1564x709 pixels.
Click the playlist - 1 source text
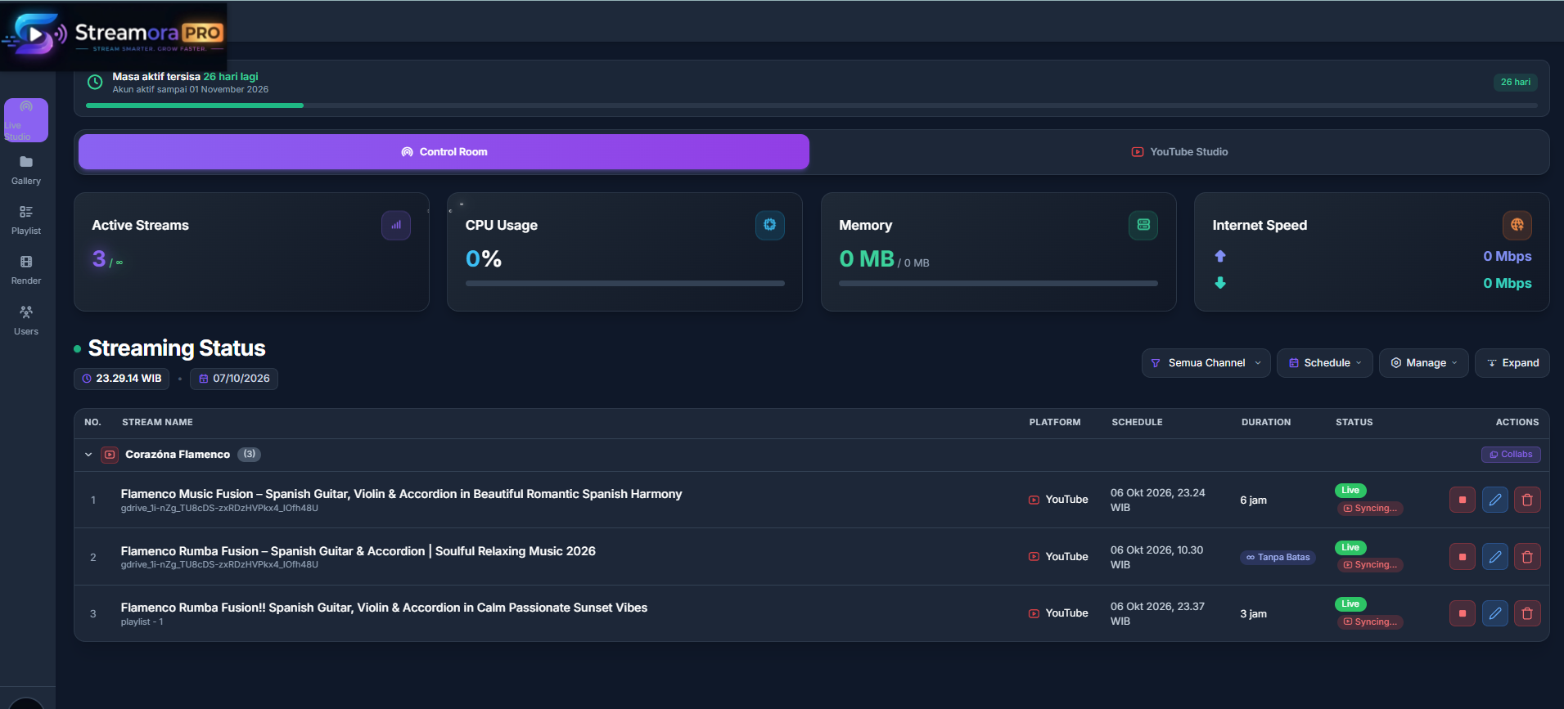[142, 622]
